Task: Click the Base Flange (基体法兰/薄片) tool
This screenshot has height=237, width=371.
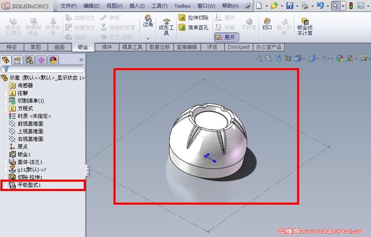Action: point(13,26)
